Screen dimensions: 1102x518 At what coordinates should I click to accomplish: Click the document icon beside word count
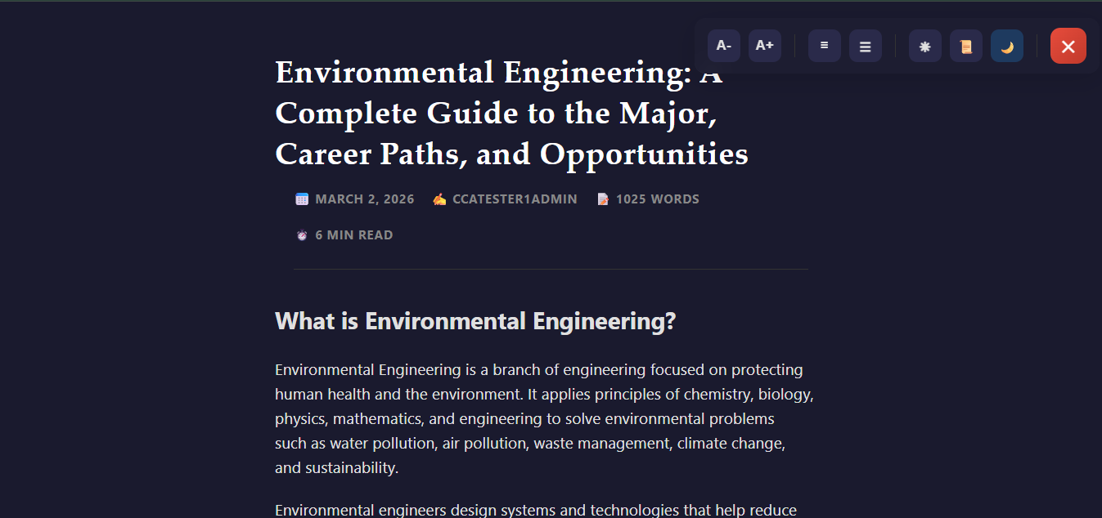point(603,199)
